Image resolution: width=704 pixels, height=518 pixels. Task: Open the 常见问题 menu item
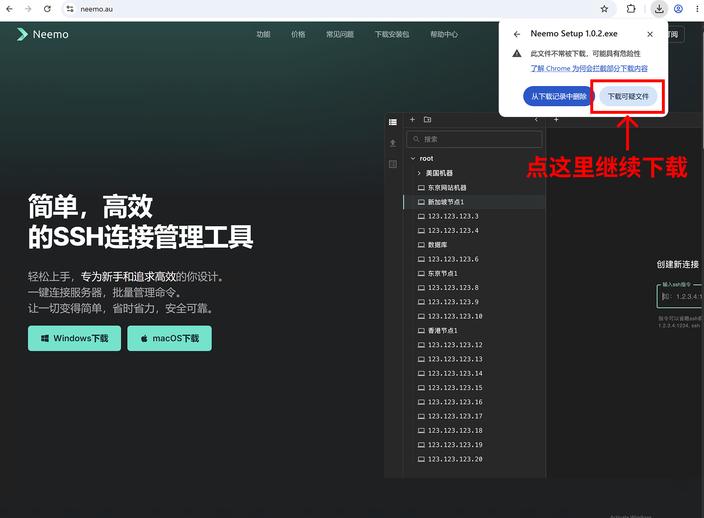pos(340,34)
